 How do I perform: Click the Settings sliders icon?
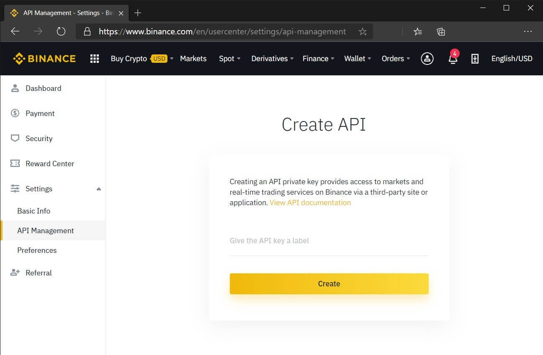point(15,188)
